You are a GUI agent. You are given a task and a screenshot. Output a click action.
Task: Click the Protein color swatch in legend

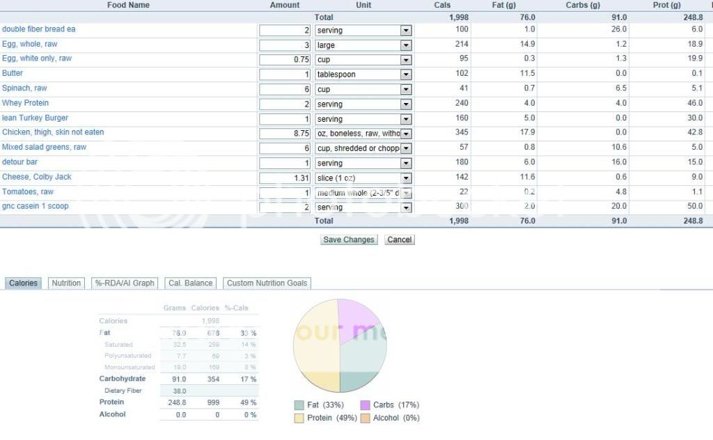(299, 418)
